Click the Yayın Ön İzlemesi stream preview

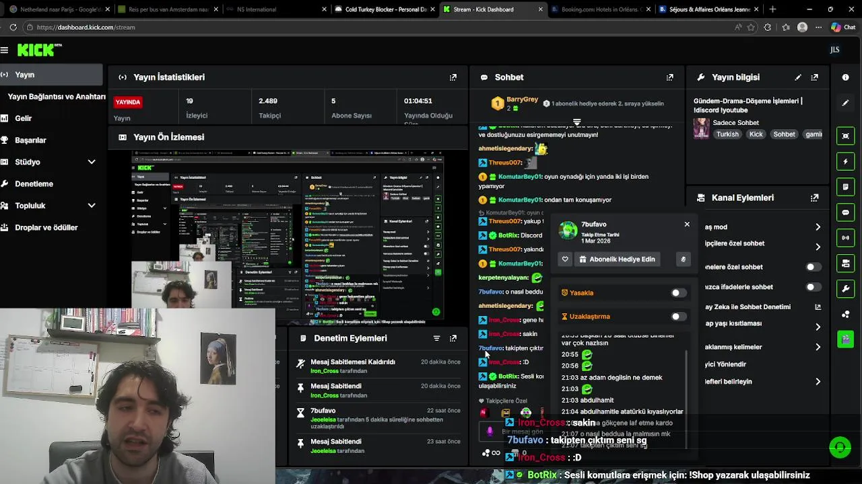pos(288,238)
